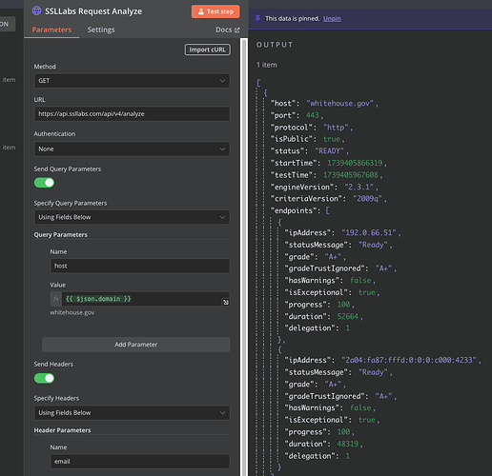492x476 pixels.
Task: Open Specify Headers dropdown
Action: (132, 413)
